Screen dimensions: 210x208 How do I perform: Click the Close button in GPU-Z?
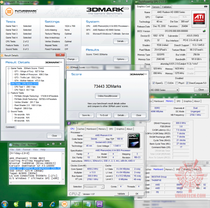point(201,90)
